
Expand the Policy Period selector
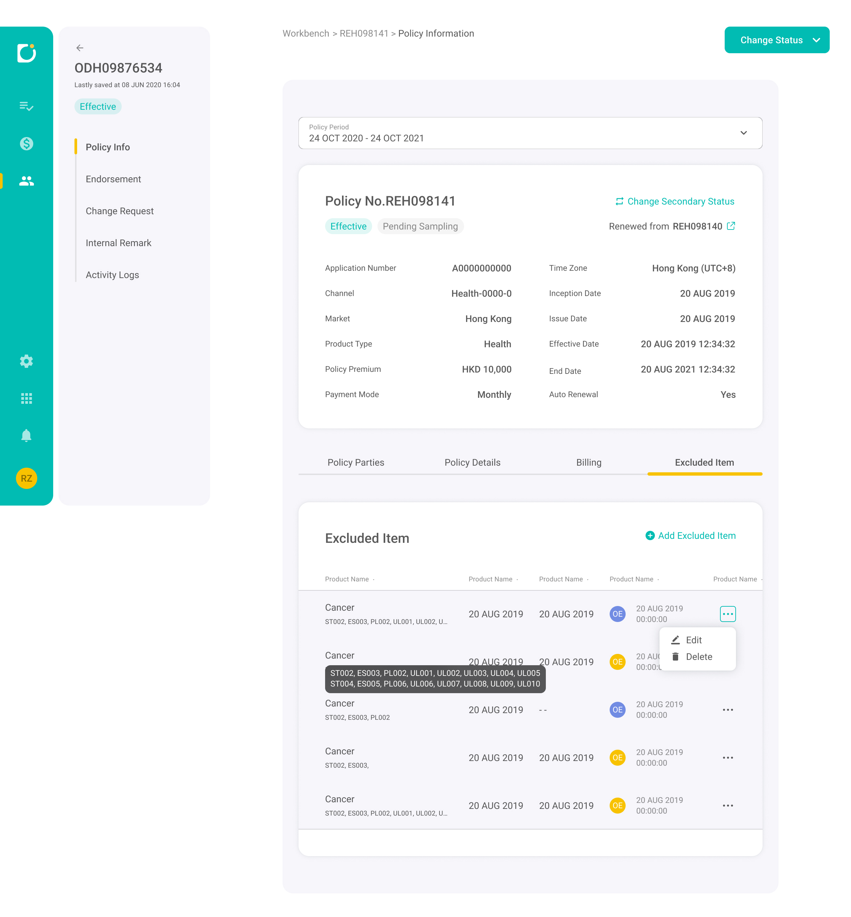(x=530, y=133)
